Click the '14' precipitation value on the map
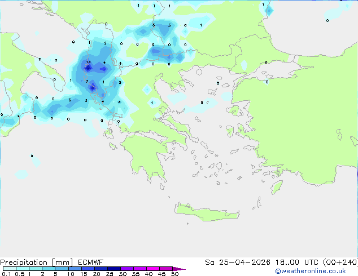Image resolution: width=358 pixels, height=276 pixels. [88, 62]
